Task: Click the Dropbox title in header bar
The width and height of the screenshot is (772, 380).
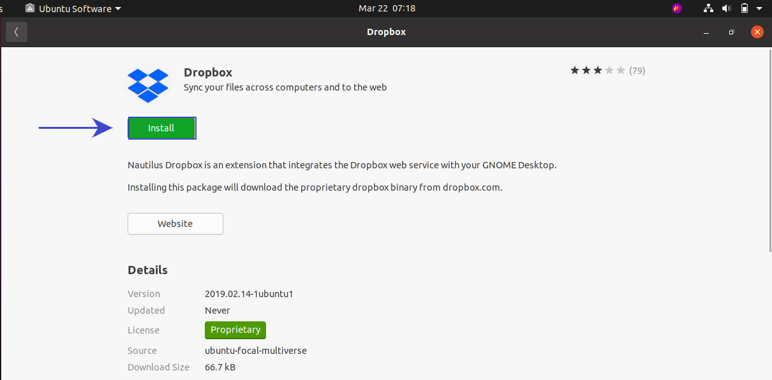Action: tap(387, 32)
